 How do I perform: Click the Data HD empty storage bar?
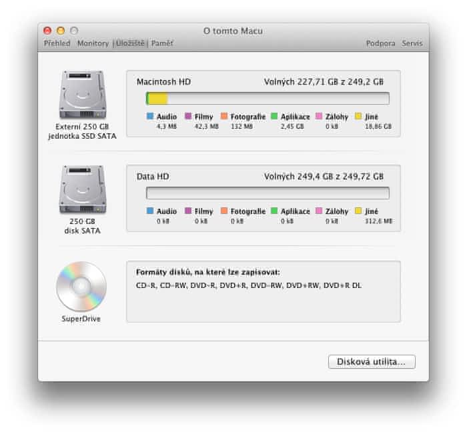click(x=268, y=193)
